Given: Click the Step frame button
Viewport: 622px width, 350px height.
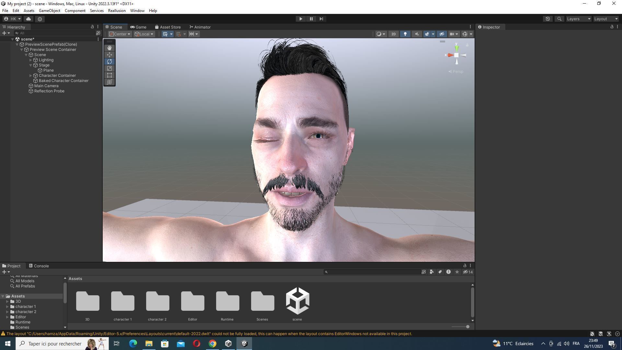Looking at the screenshot, I should [x=321, y=19].
